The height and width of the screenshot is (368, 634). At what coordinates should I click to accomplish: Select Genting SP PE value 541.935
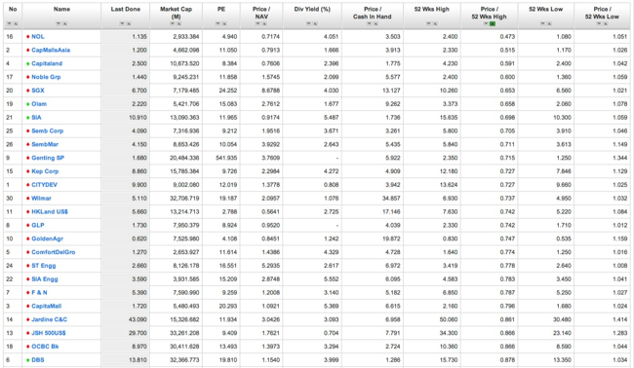point(226,158)
